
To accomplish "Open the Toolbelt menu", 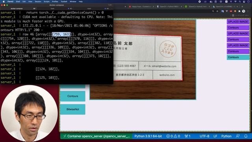I will pos(64,2).
